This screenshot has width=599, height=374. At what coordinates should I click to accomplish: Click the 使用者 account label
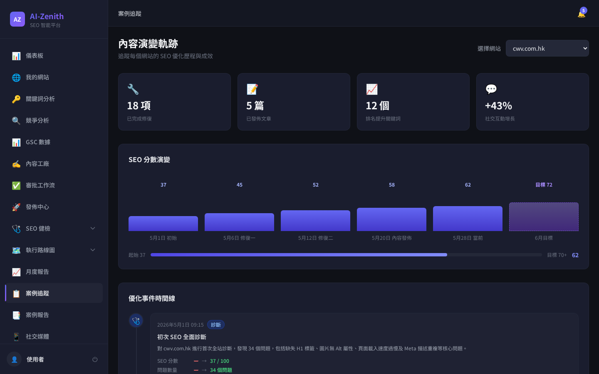click(35, 359)
